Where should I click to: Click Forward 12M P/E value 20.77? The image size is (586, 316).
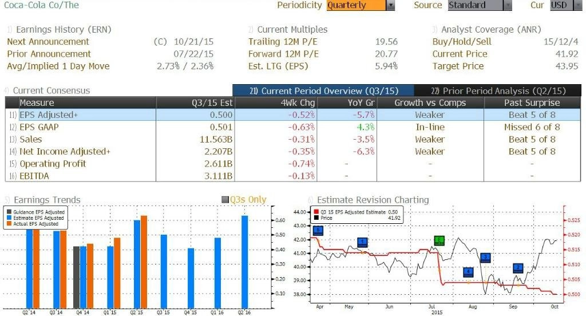pos(386,54)
